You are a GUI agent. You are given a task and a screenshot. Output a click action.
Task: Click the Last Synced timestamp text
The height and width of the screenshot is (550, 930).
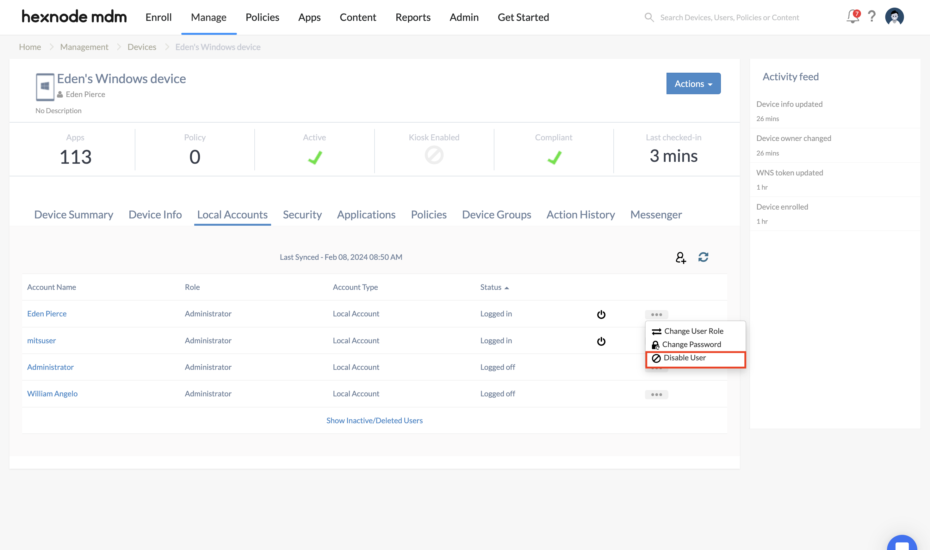341,257
